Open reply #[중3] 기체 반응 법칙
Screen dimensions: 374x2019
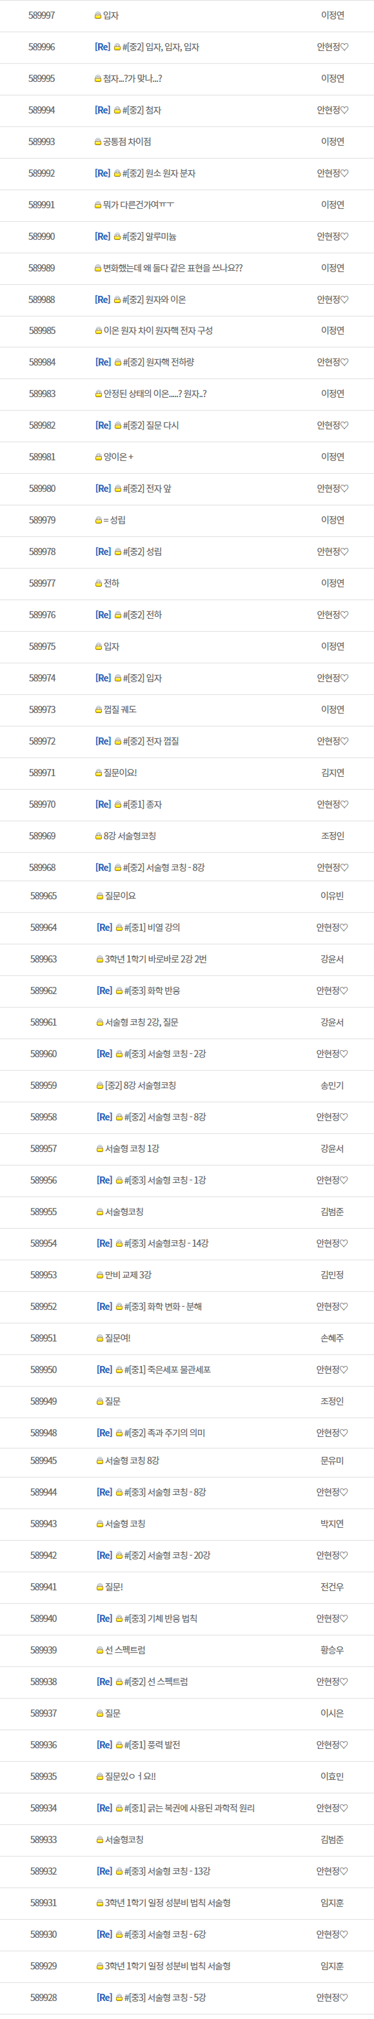click(x=161, y=1619)
